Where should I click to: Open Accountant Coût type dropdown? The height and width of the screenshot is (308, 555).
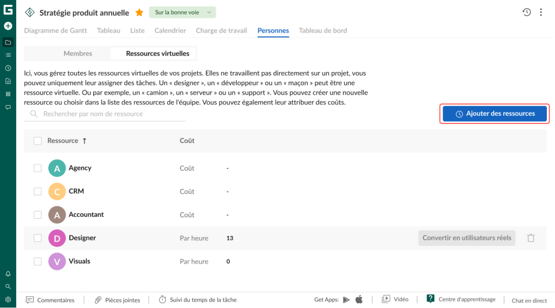click(x=187, y=215)
